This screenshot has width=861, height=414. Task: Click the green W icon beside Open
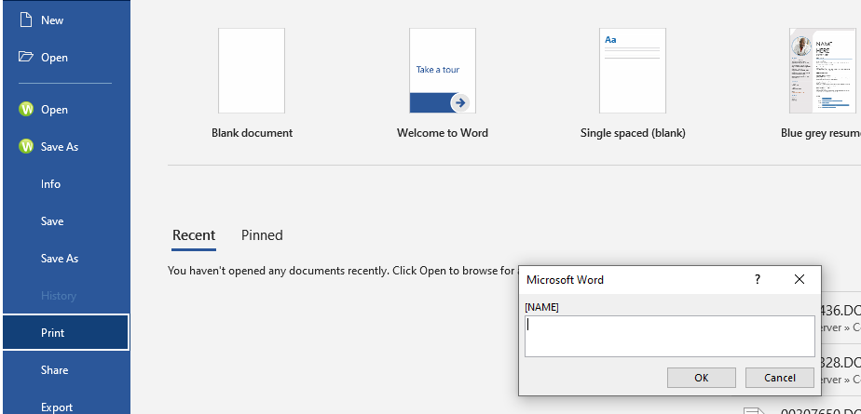tap(26, 110)
